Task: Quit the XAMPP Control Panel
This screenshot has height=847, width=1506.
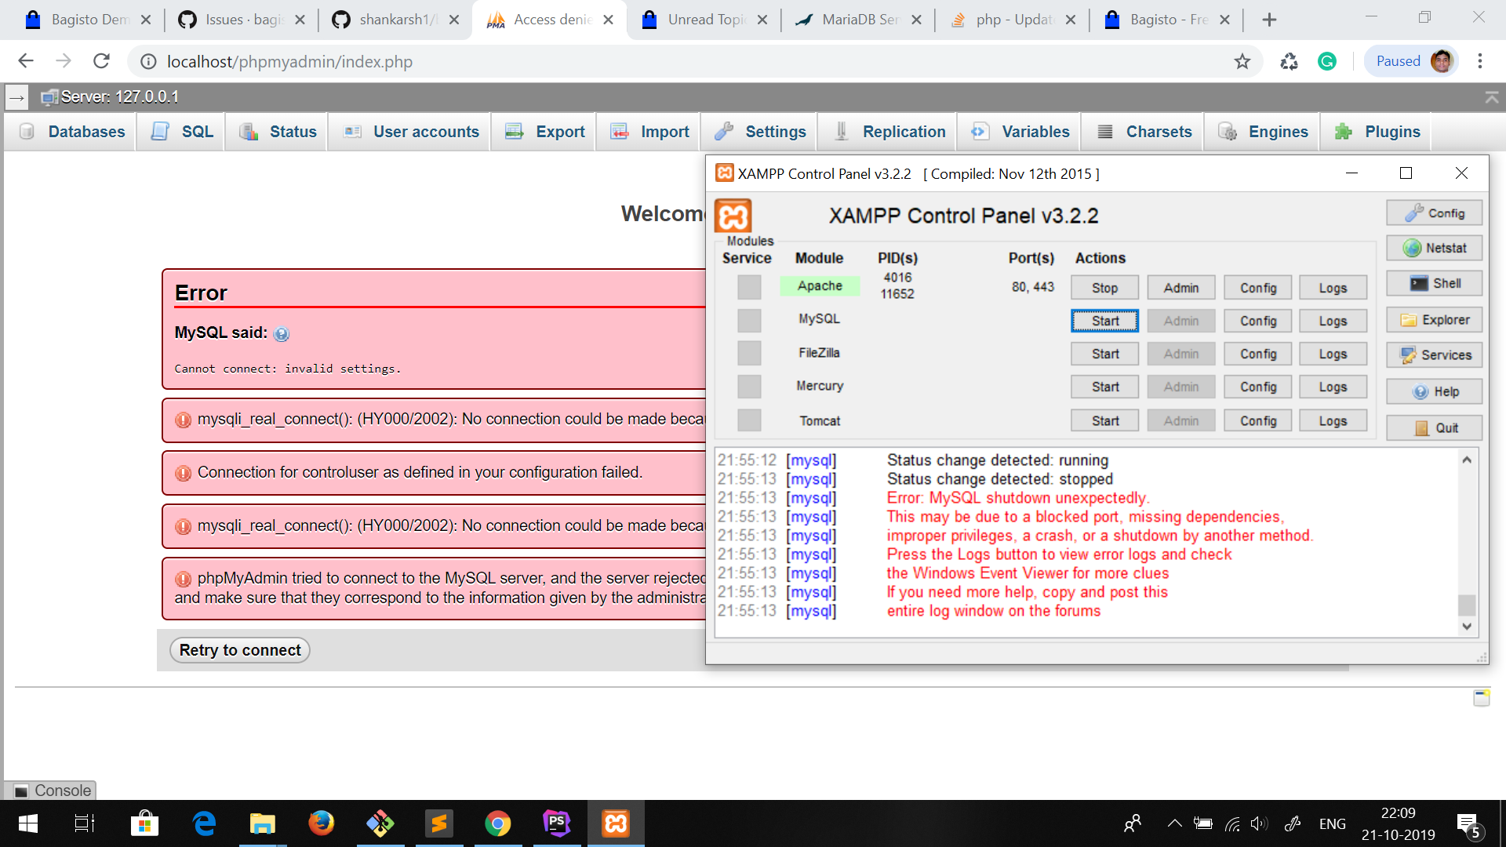Action: [x=1434, y=428]
